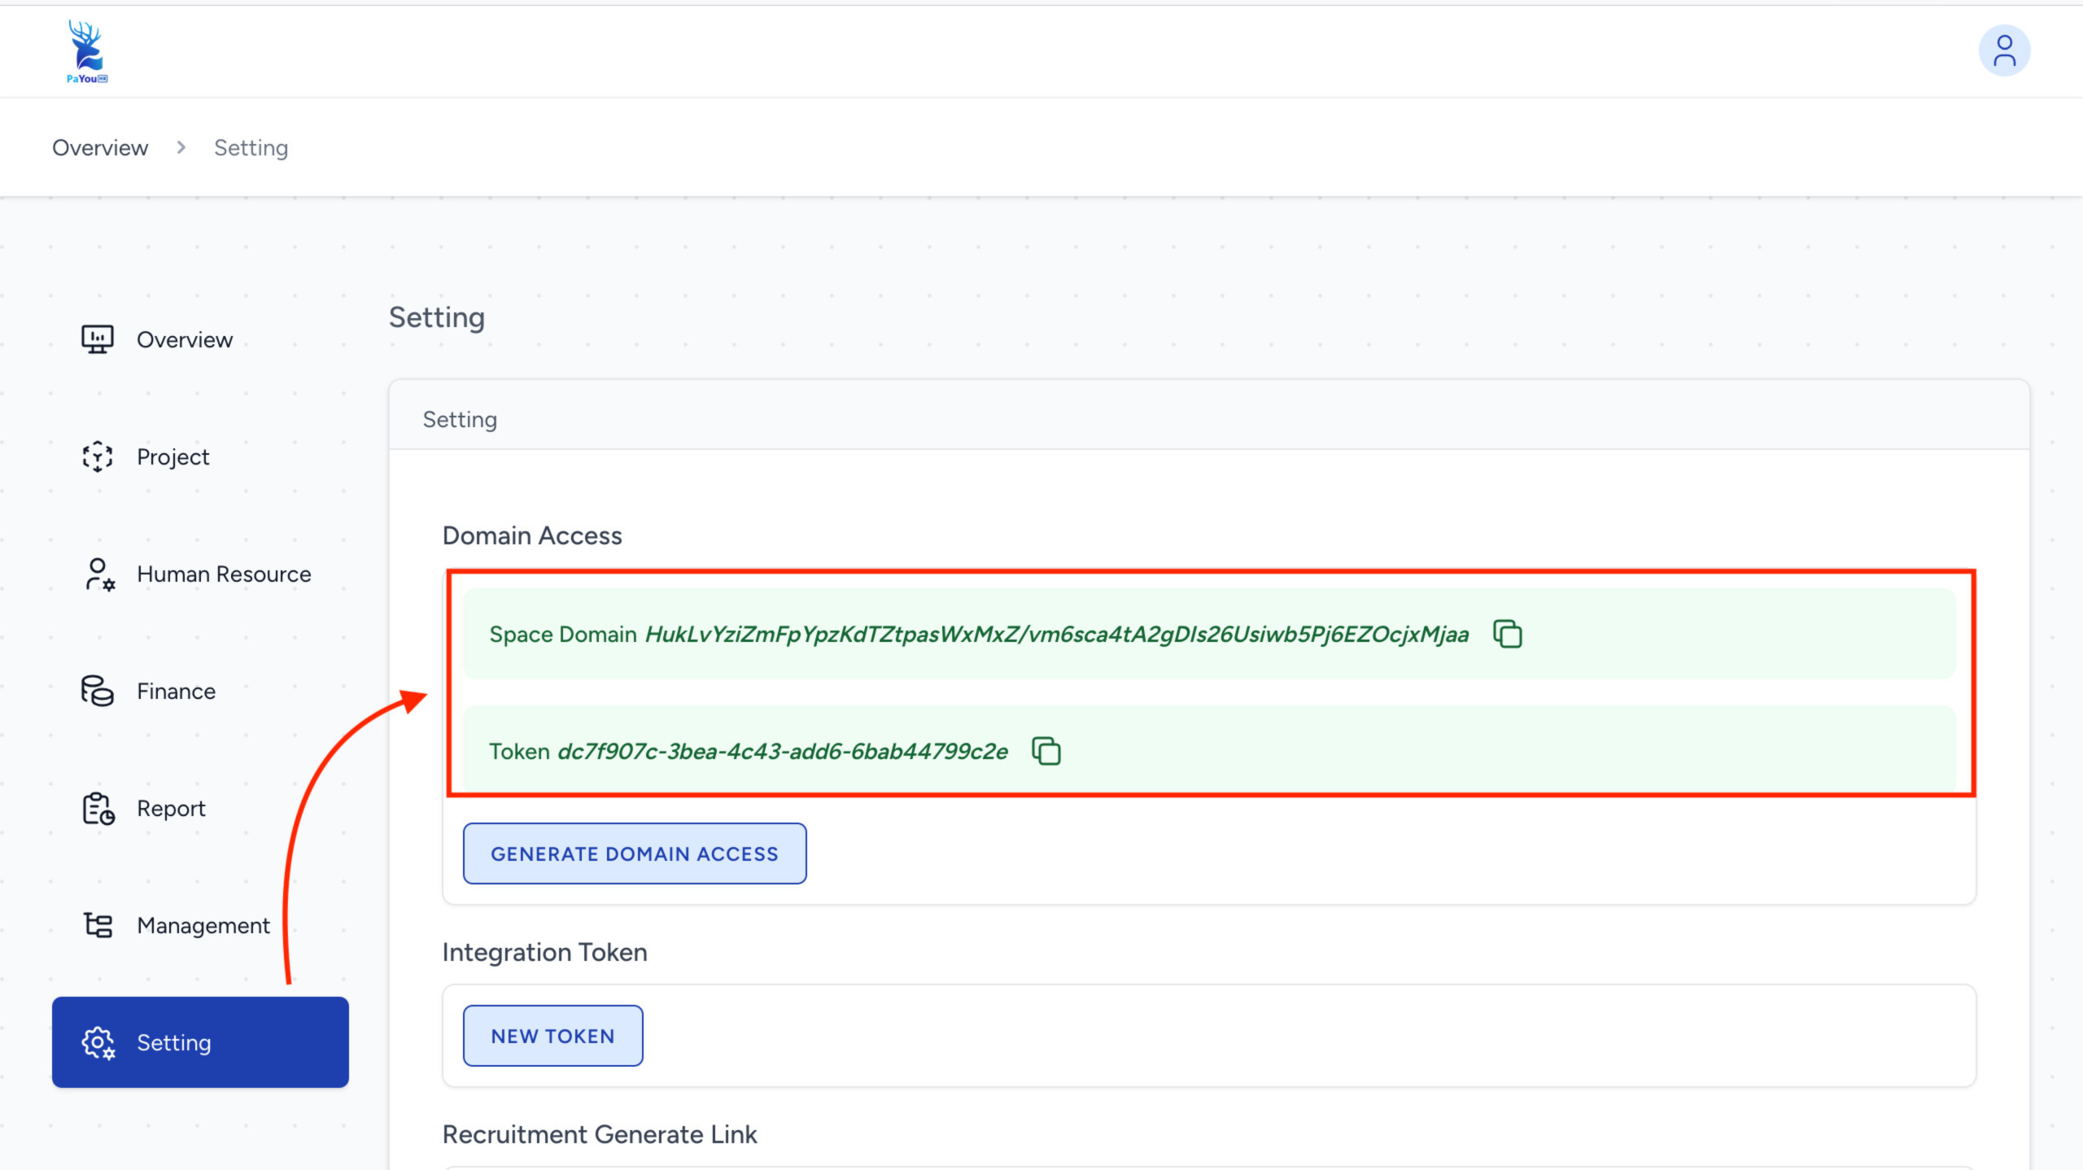The width and height of the screenshot is (2083, 1170).
Task: Open the user profile avatar icon
Action: pyautogui.click(x=2003, y=50)
